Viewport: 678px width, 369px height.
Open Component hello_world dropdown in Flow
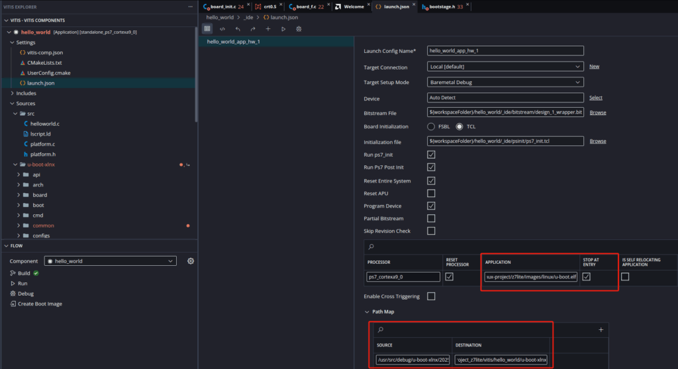tap(111, 261)
